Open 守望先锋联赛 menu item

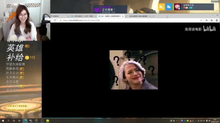click(16, 64)
